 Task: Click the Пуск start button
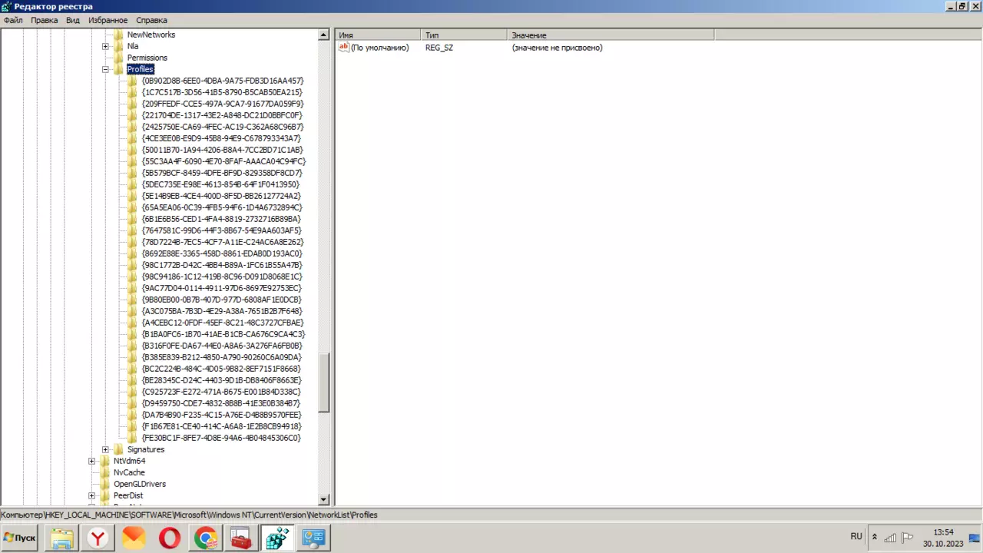[x=21, y=538]
